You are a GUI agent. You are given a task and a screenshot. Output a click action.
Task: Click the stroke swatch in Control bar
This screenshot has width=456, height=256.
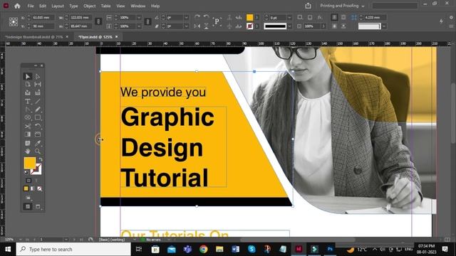(249, 26)
